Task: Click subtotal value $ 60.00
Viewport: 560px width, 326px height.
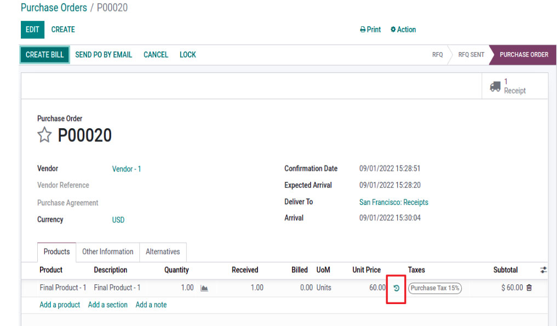Action: (x=512, y=288)
